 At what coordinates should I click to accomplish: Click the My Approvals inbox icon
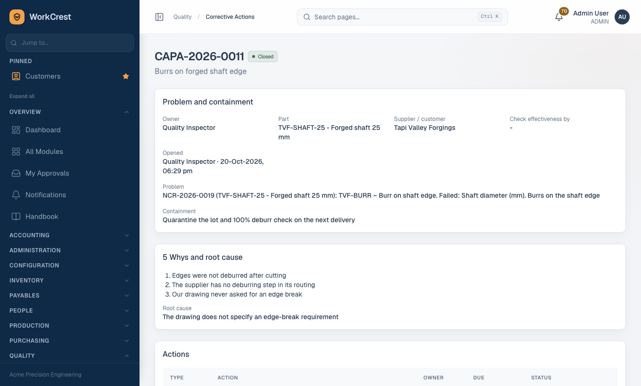point(16,173)
